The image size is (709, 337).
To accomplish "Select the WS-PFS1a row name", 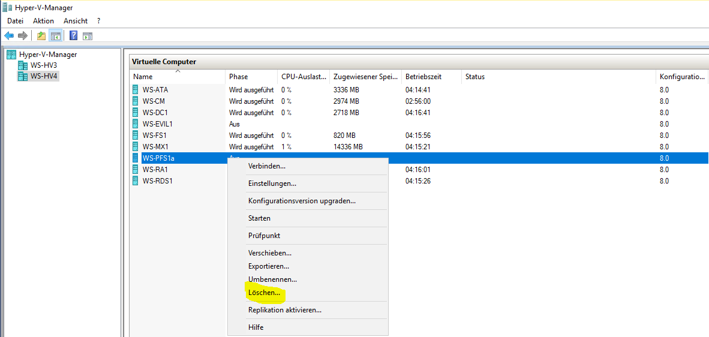I will click(158, 158).
